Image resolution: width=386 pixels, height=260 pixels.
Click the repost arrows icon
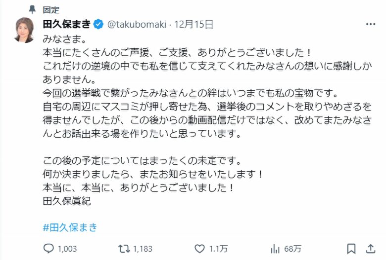[126, 248]
